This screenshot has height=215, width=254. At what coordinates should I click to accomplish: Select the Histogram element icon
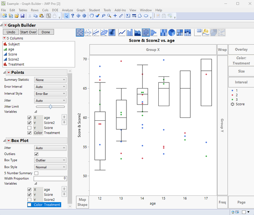click(x=153, y=32)
